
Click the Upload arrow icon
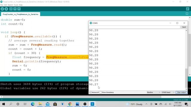tap(6, 9)
